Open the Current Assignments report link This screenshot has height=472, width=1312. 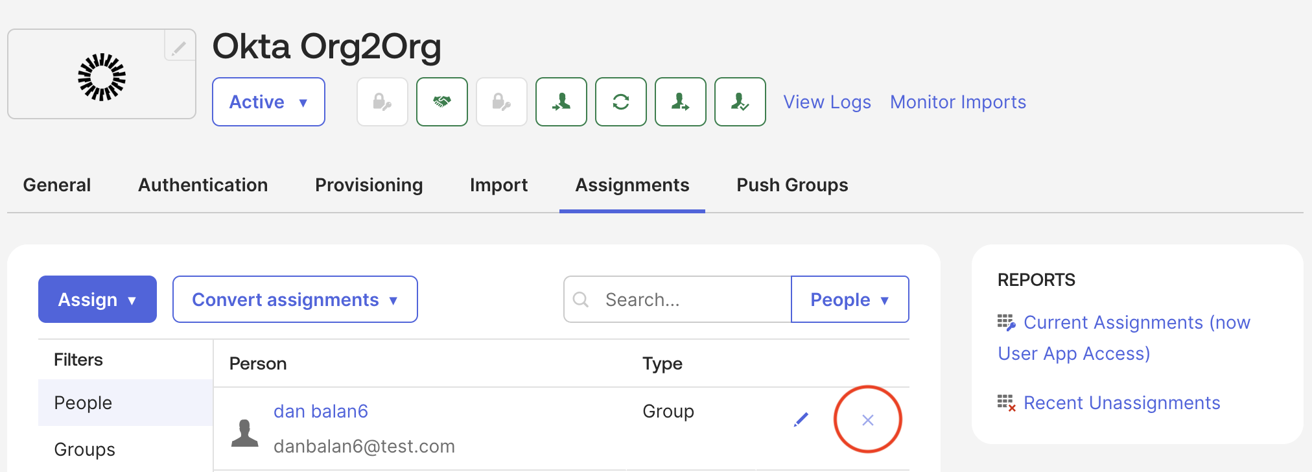click(x=1124, y=338)
